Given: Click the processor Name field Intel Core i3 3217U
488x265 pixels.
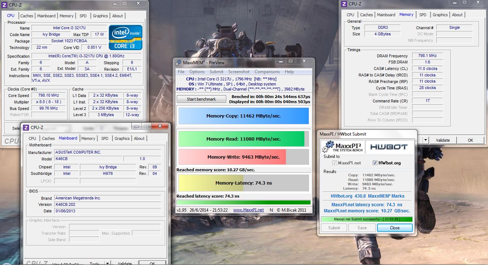Looking at the screenshot, I should pos(69,28).
